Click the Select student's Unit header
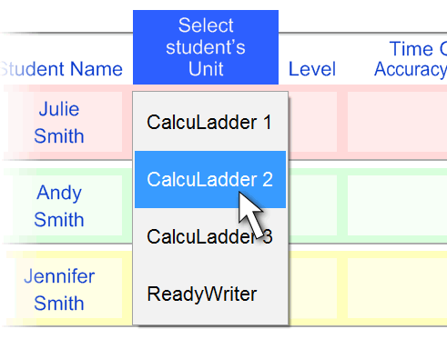This screenshot has height=349, width=447. (206, 47)
